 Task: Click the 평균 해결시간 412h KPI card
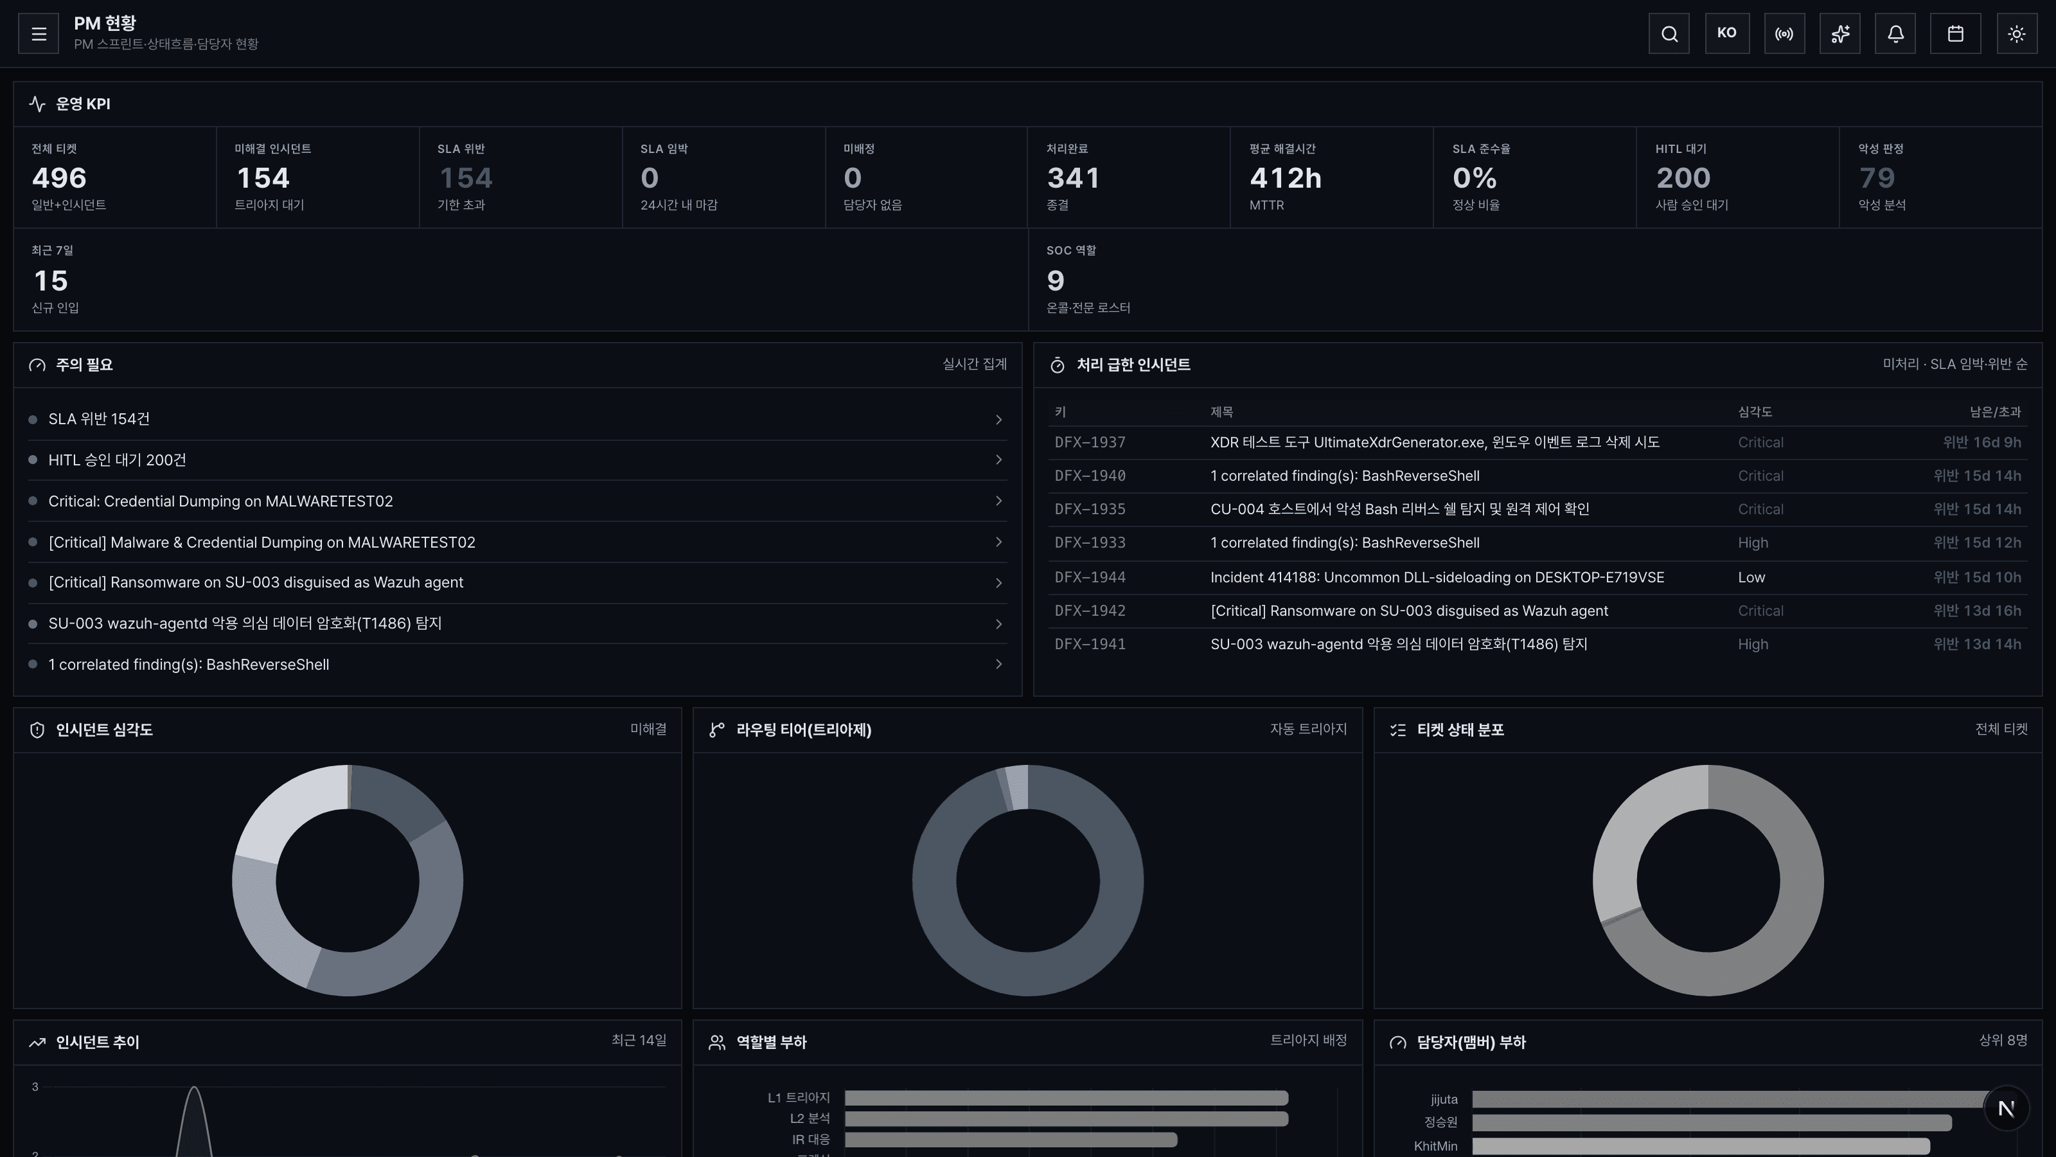click(1331, 177)
